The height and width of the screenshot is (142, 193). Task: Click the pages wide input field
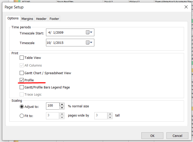point(53,116)
